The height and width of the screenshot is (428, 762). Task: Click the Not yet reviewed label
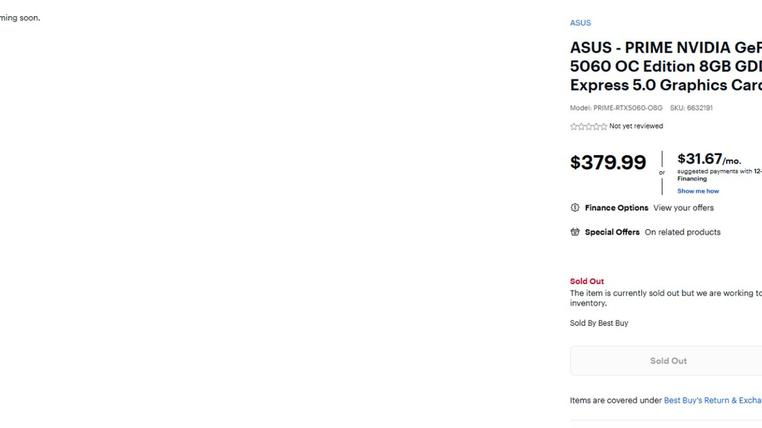[x=636, y=126]
